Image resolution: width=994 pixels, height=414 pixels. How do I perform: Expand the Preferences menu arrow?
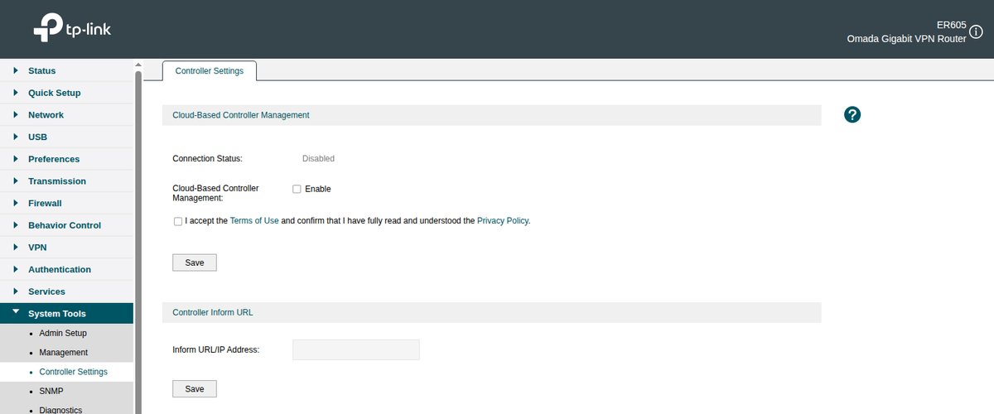16,159
